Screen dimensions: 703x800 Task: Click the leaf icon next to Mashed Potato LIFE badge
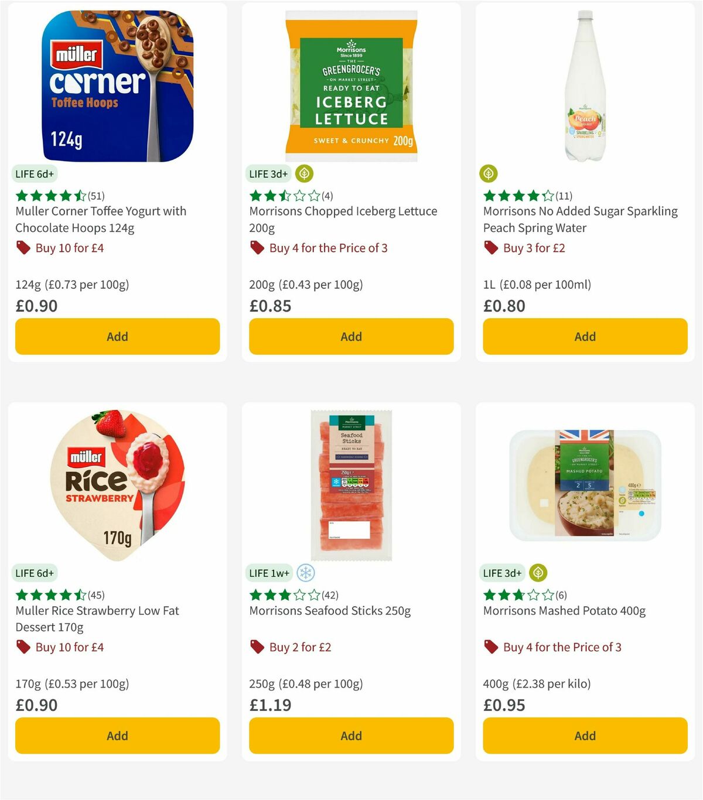[537, 573]
